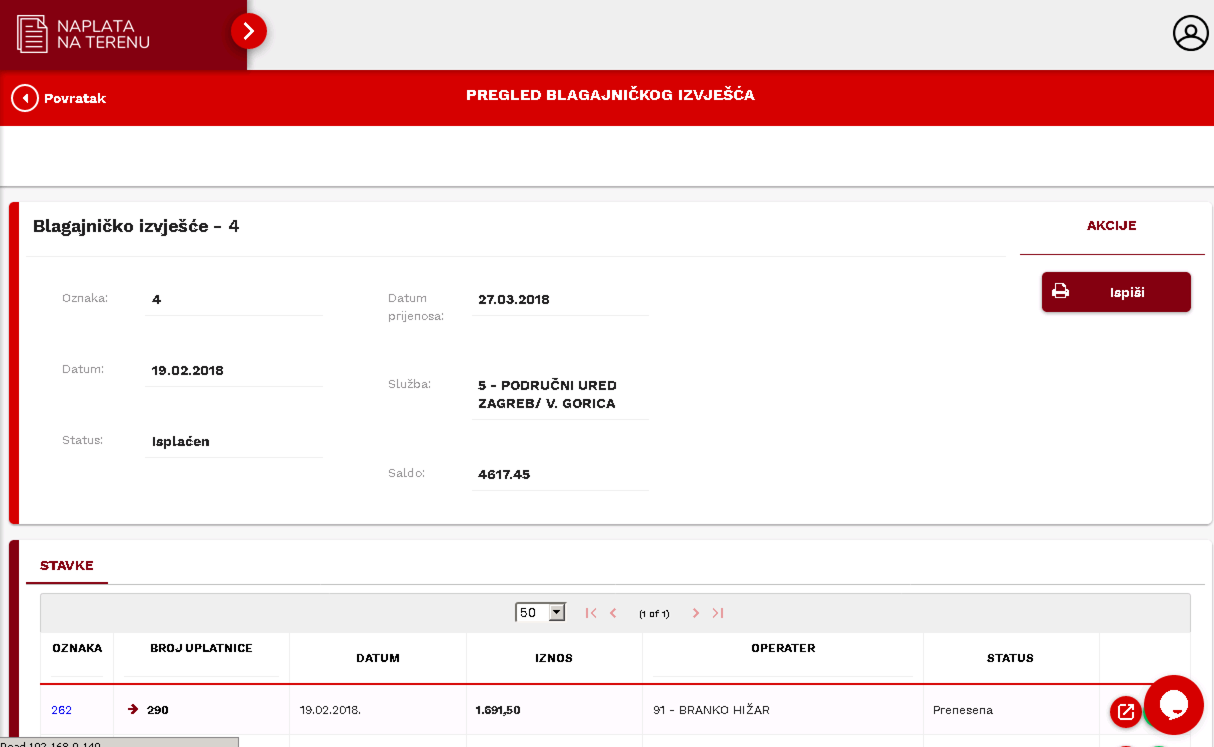
Task: Click the Povratak back arrow icon
Action: tap(24, 98)
